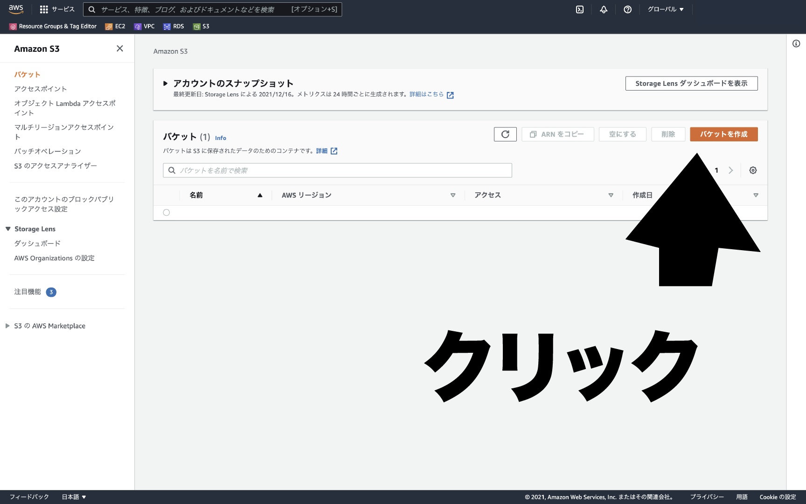Go to next page of buckets
806x504 pixels.
click(731, 170)
